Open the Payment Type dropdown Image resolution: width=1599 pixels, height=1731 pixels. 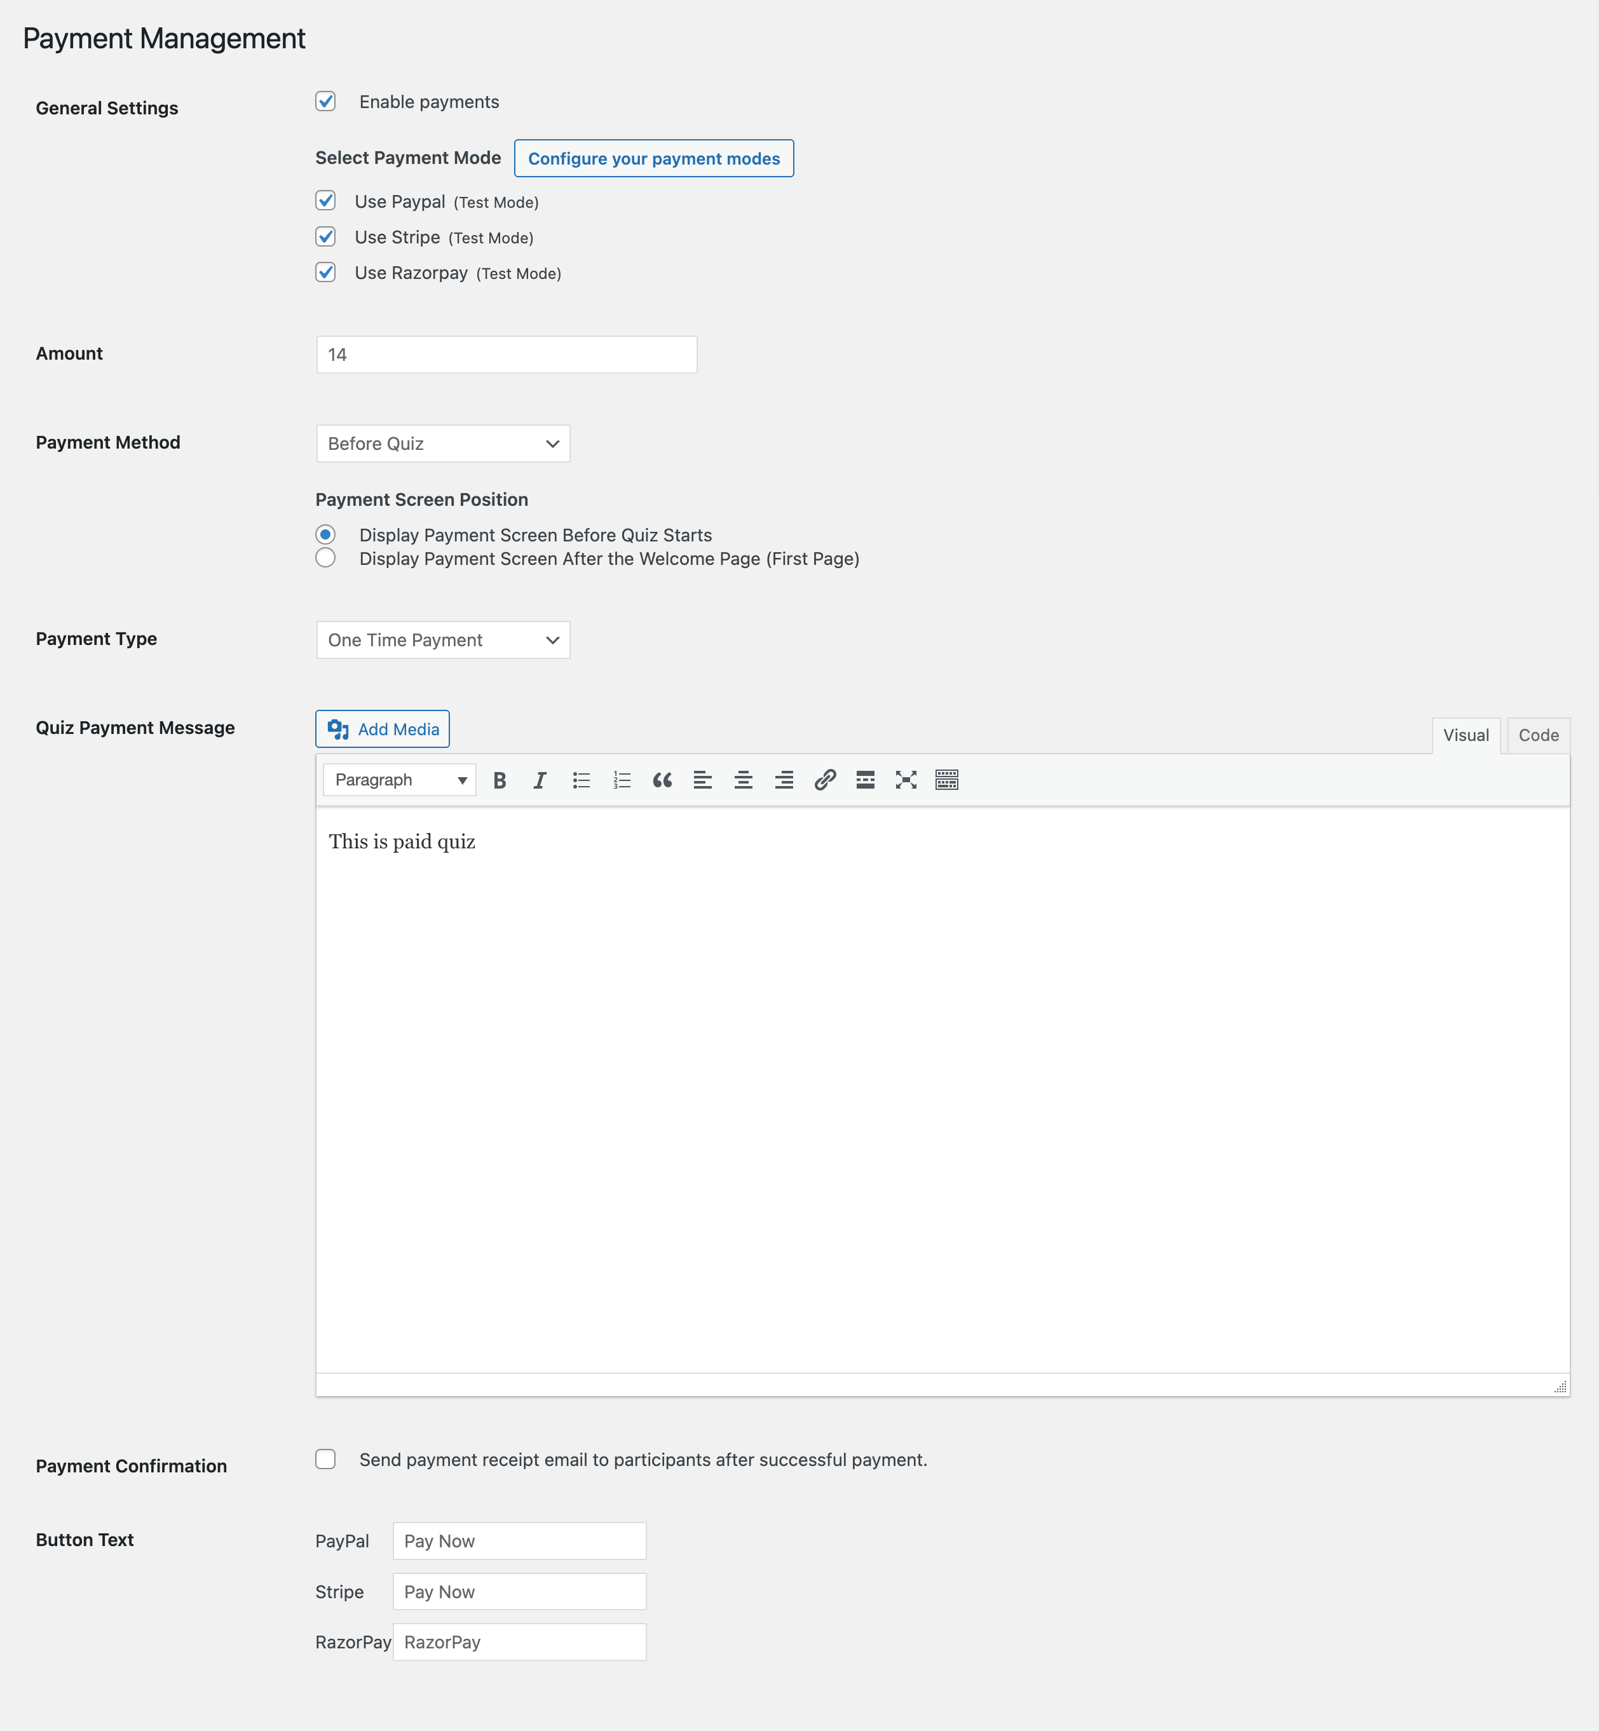click(x=443, y=640)
